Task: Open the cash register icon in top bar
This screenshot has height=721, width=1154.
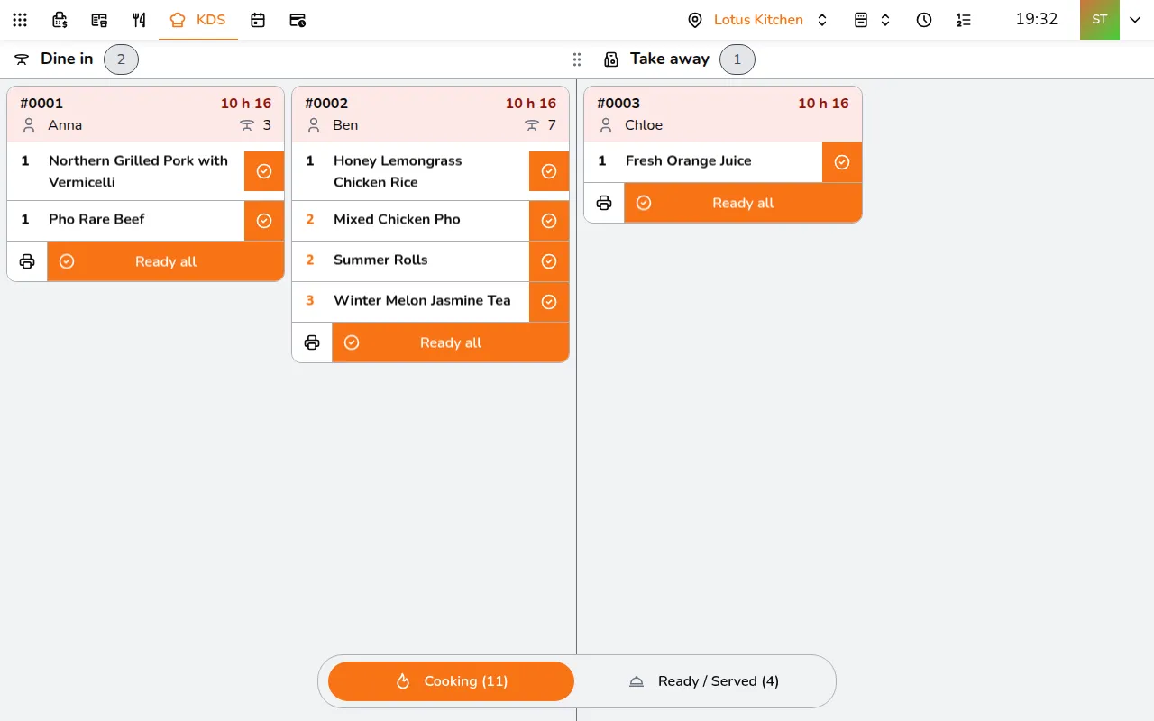Action: click(x=60, y=20)
